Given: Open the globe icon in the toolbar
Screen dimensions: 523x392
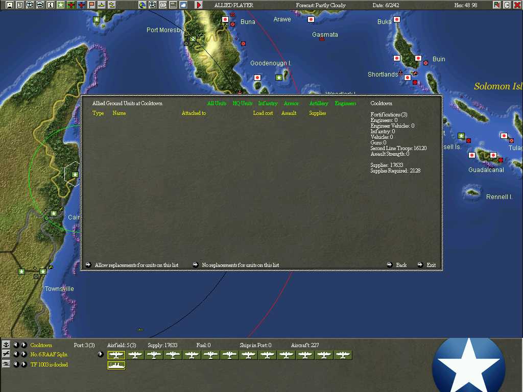Looking at the screenshot, I should (142, 5).
